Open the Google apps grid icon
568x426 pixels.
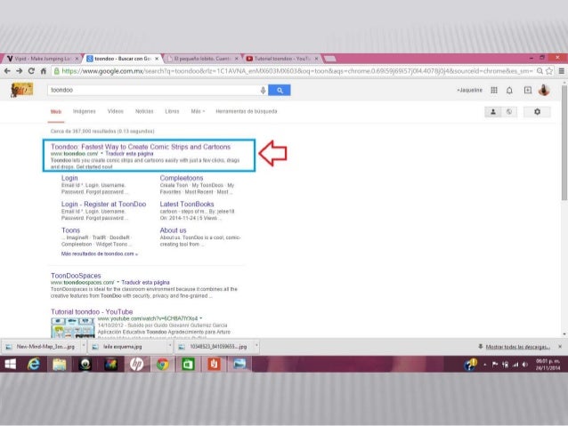point(494,90)
